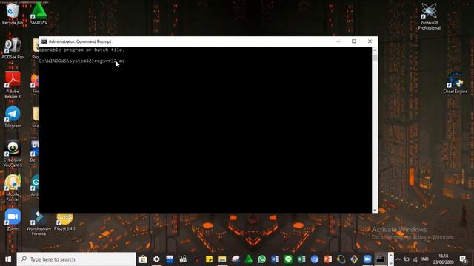This screenshot has width=474, height=266.
Task: Open WhatsApp from the taskbar
Action: point(261,259)
